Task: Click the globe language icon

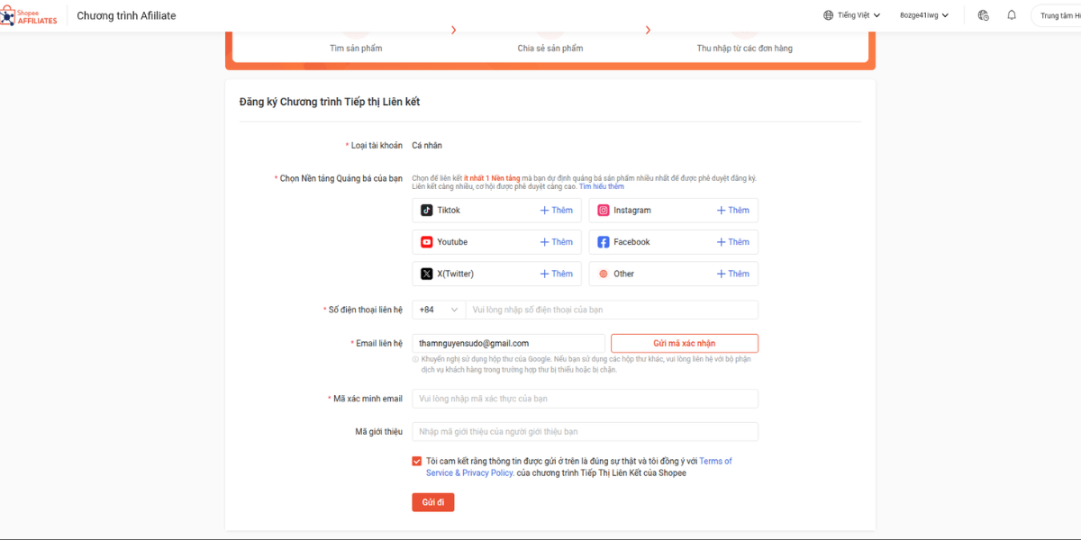Action: [828, 15]
